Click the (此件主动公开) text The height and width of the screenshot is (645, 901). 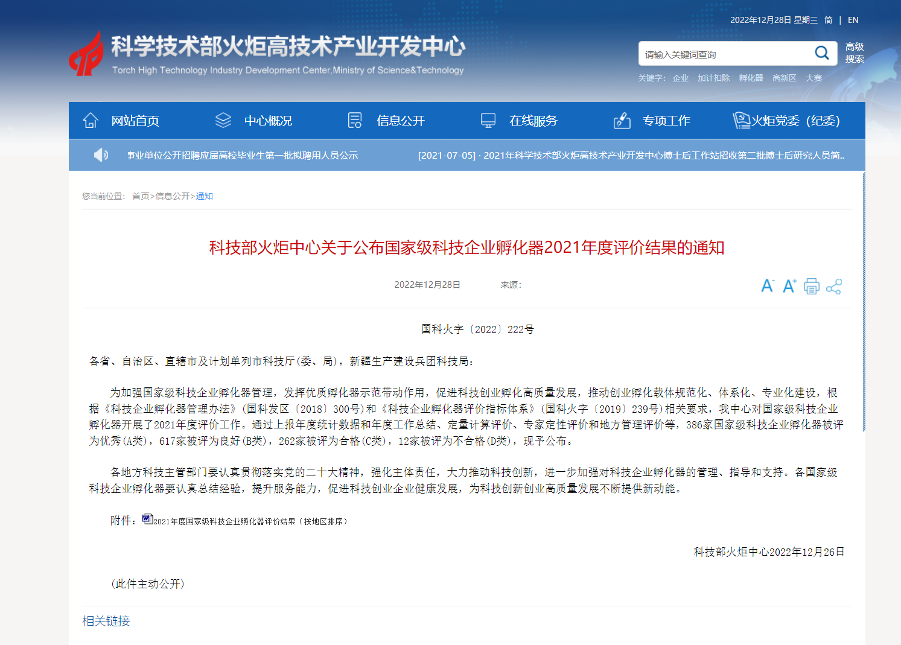point(148,584)
